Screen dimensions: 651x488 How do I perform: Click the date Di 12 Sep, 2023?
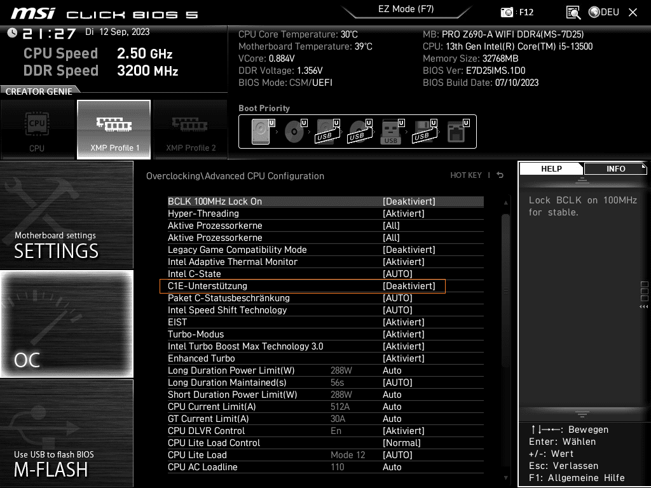coord(118,32)
